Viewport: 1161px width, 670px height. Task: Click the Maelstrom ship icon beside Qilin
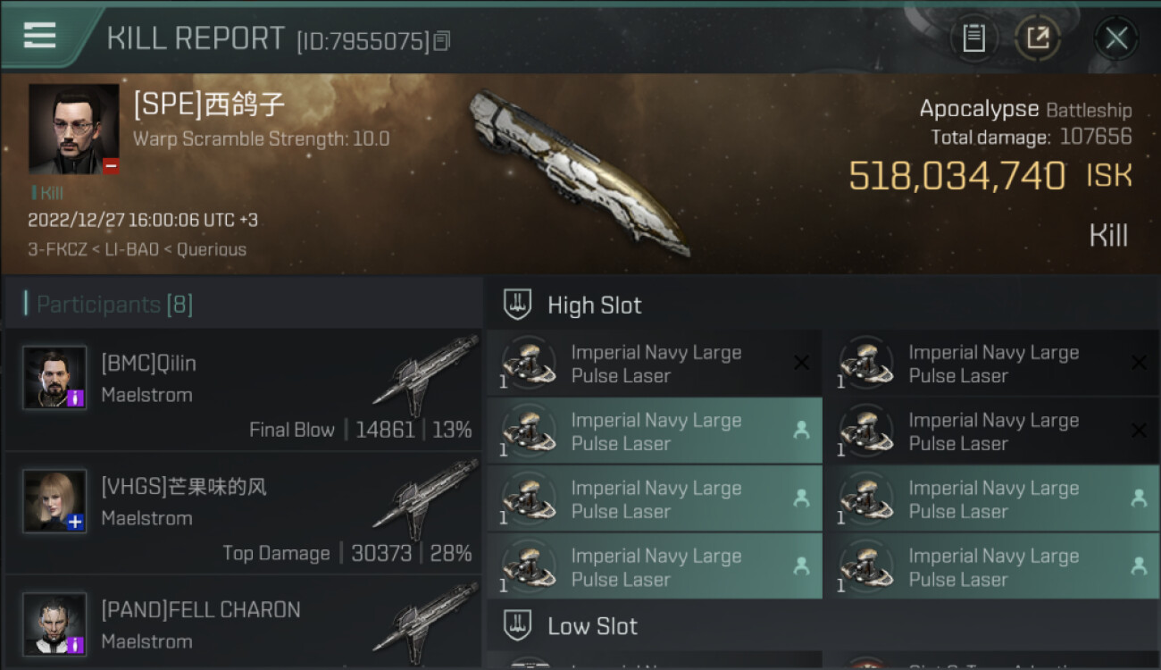(425, 373)
